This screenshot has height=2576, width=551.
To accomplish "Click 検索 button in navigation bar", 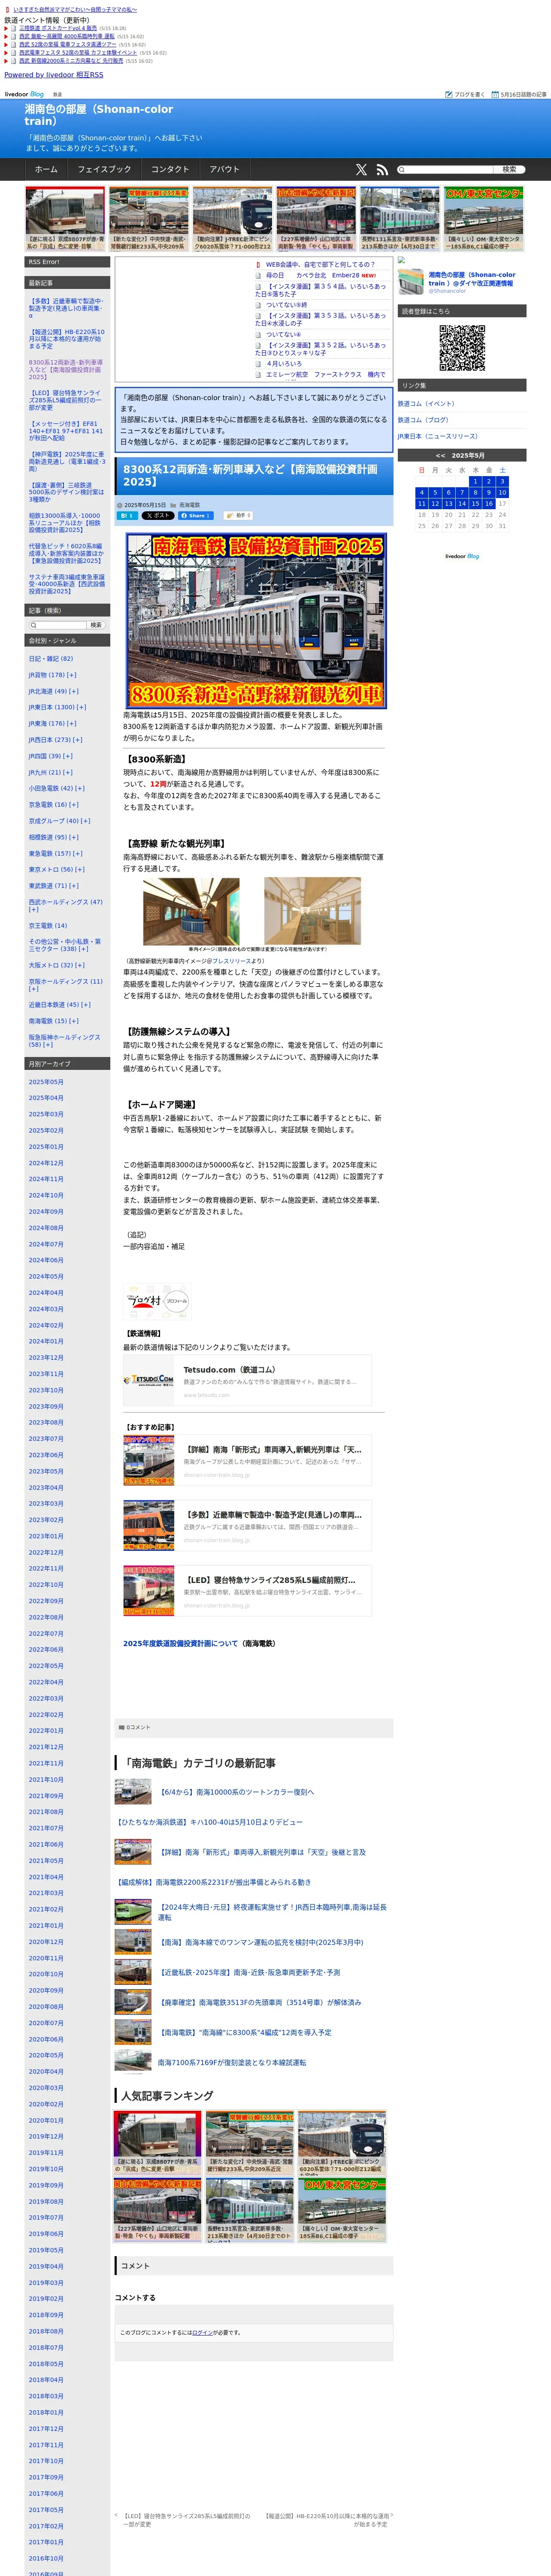I will click(509, 170).
